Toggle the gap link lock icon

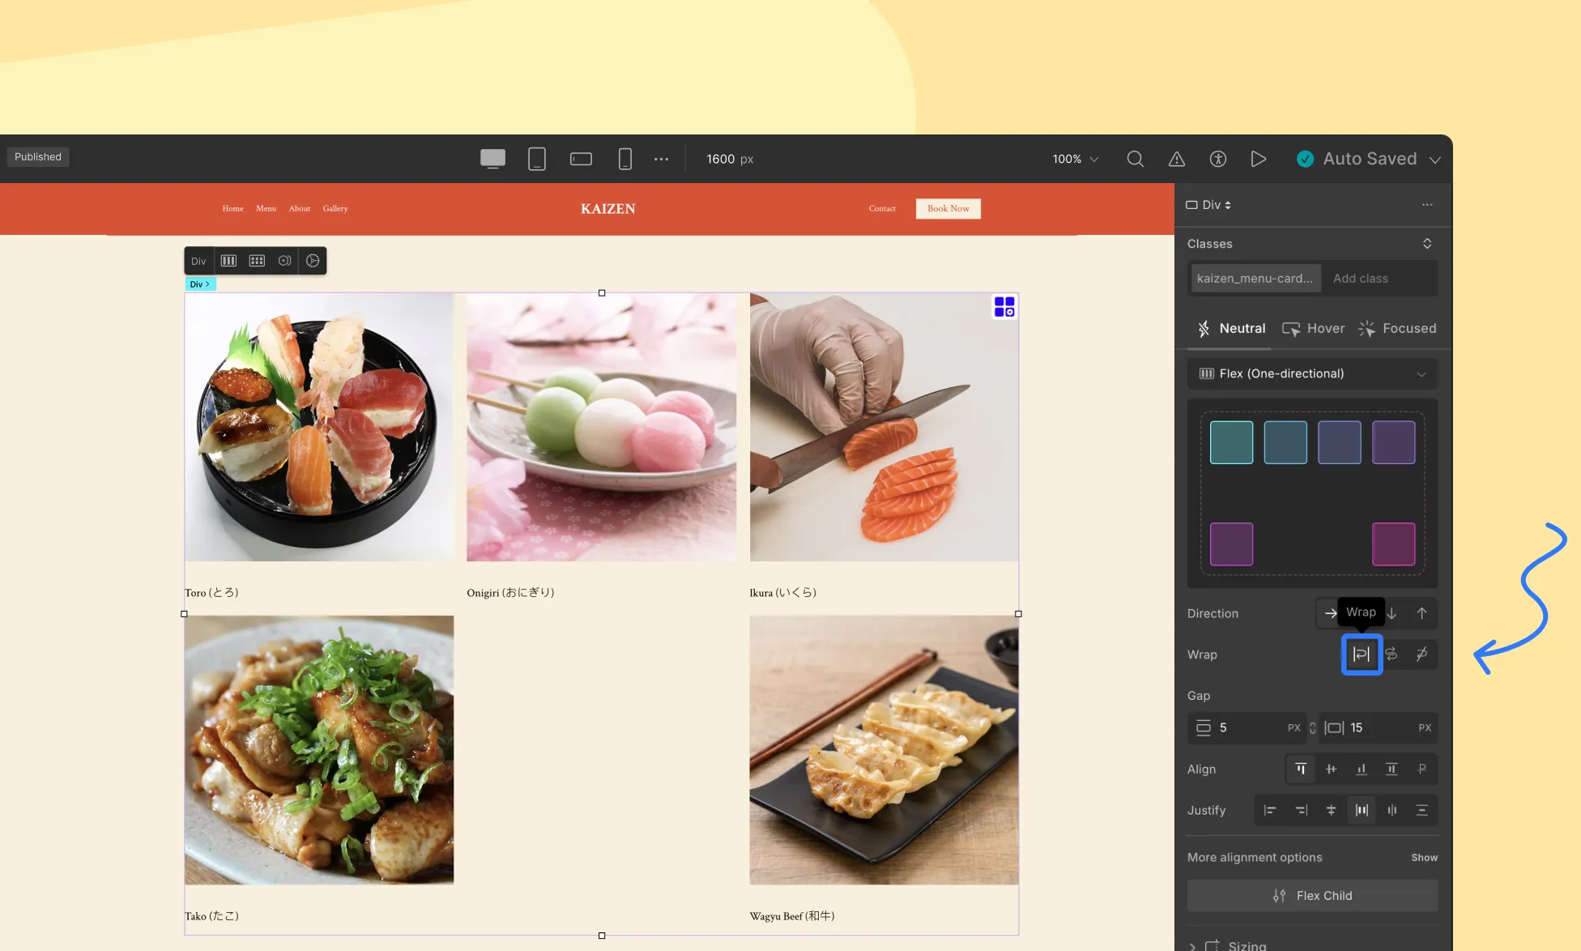pyautogui.click(x=1313, y=727)
